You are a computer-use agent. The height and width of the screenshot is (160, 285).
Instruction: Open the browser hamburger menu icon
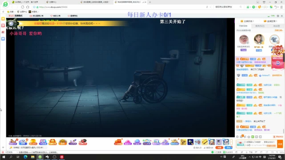pyautogui.click(x=281, y=7)
